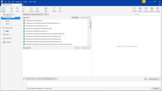Select File Status in the sidebar

pyautogui.click(x=11, y=18)
